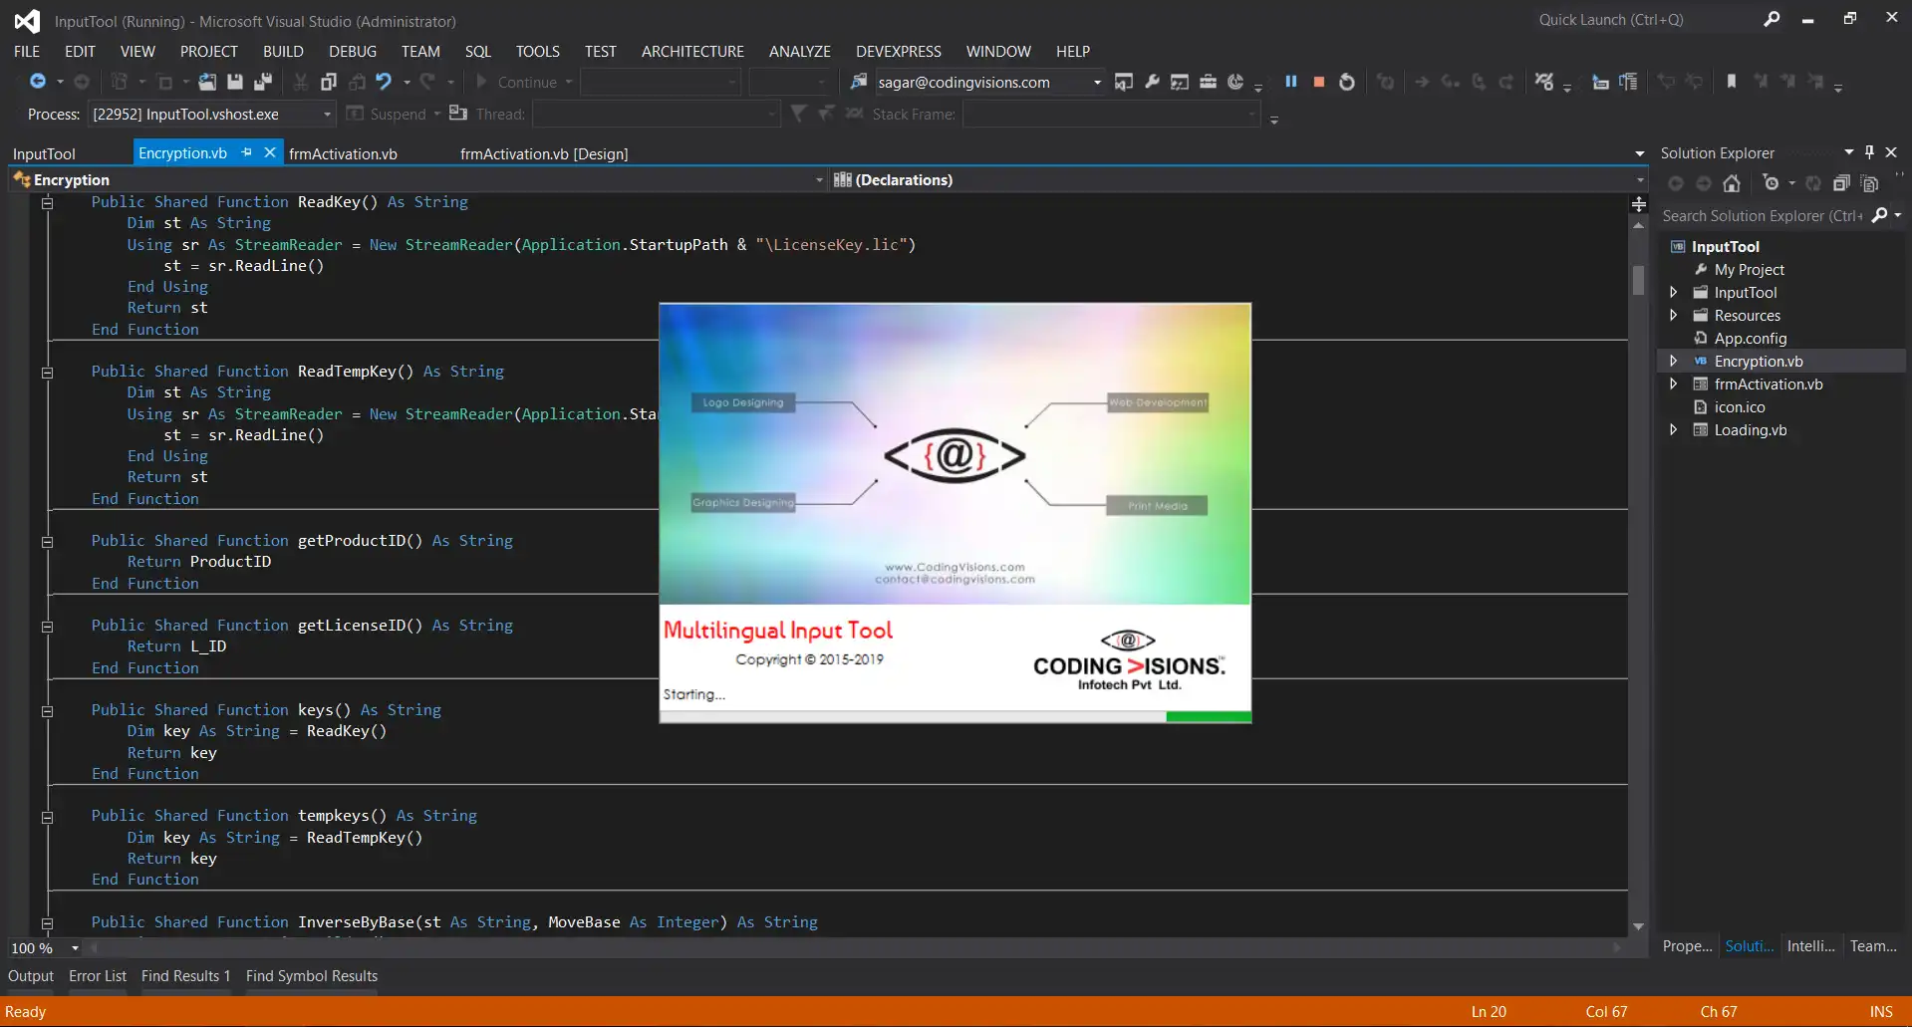Image resolution: width=1912 pixels, height=1027 pixels.
Task: Click Show All Files icon in Solution Explorer
Action: 1870,183
